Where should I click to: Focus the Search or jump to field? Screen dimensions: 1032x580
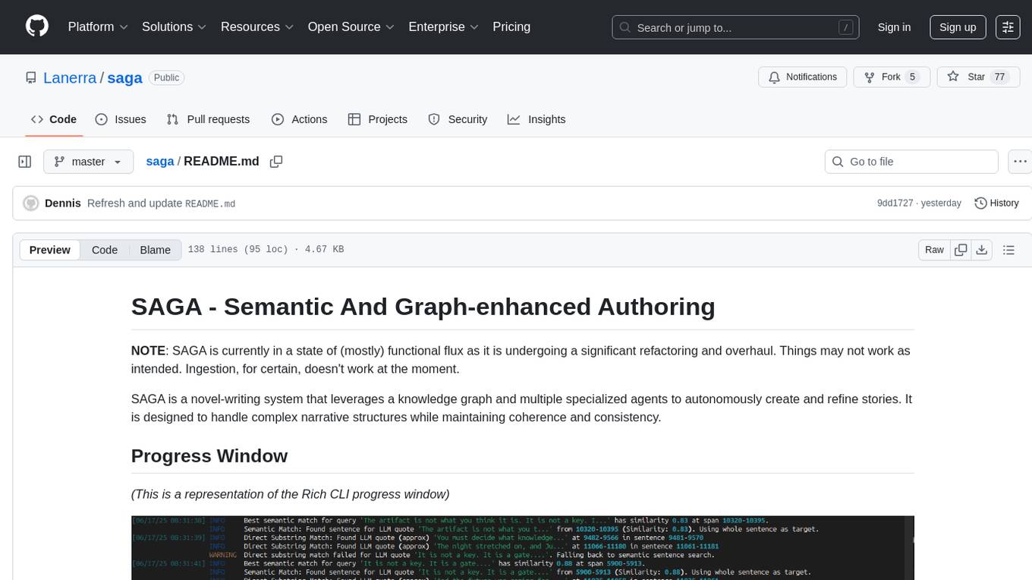pos(735,27)
